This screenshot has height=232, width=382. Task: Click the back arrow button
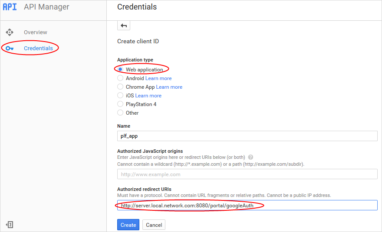(x=124, y=26)
